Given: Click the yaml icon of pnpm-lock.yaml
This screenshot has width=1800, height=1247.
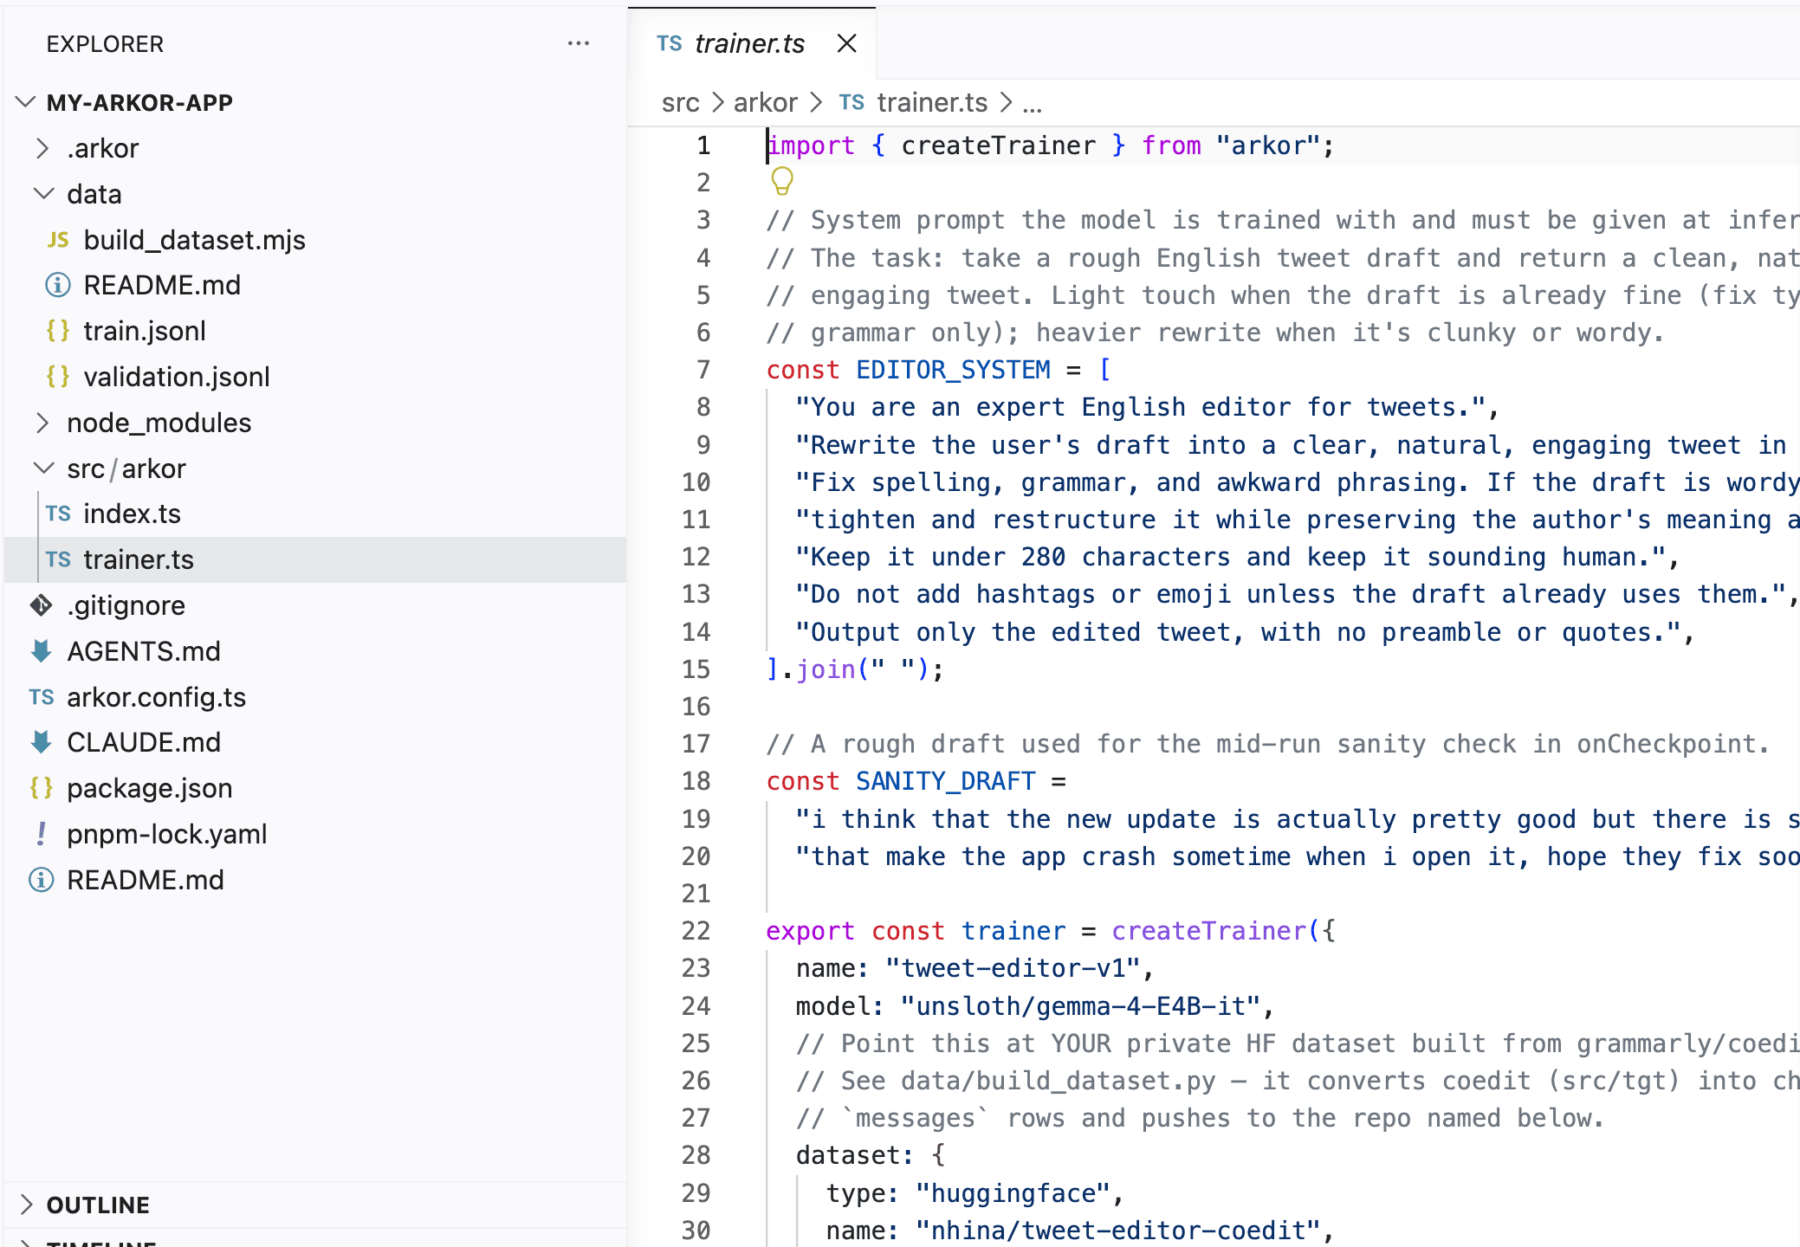Looking at the screenshot, I should click(41, 834).
